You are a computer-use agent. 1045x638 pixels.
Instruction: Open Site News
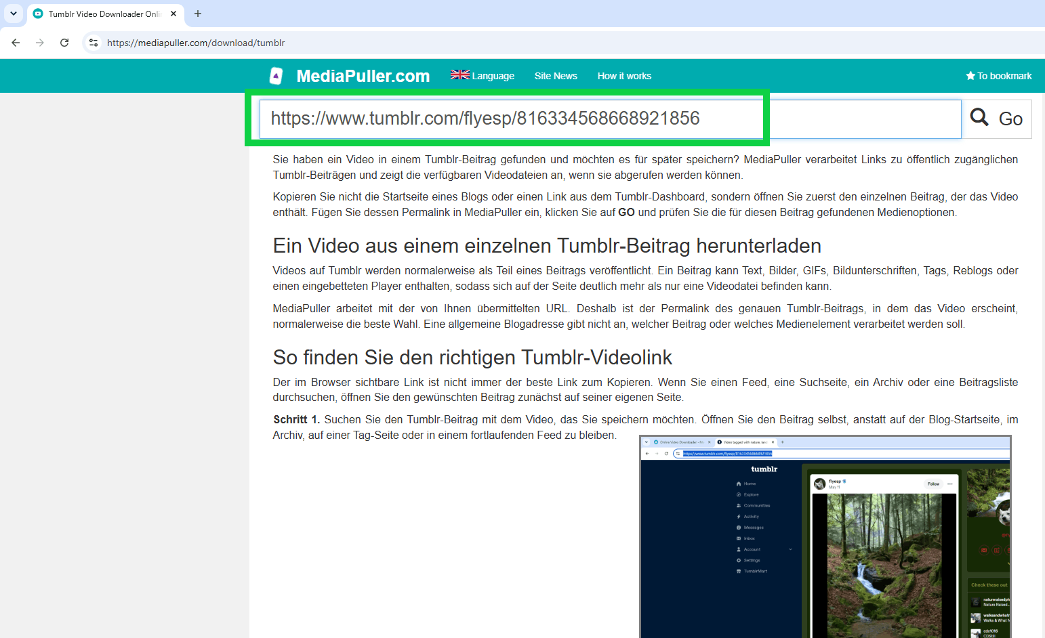coord(556,76)
